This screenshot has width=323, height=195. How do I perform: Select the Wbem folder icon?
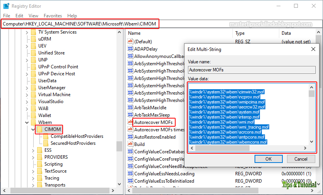pos(33,122)
